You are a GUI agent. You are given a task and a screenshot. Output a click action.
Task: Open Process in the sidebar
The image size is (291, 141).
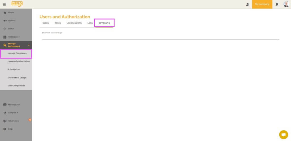[x=12, y=21]
